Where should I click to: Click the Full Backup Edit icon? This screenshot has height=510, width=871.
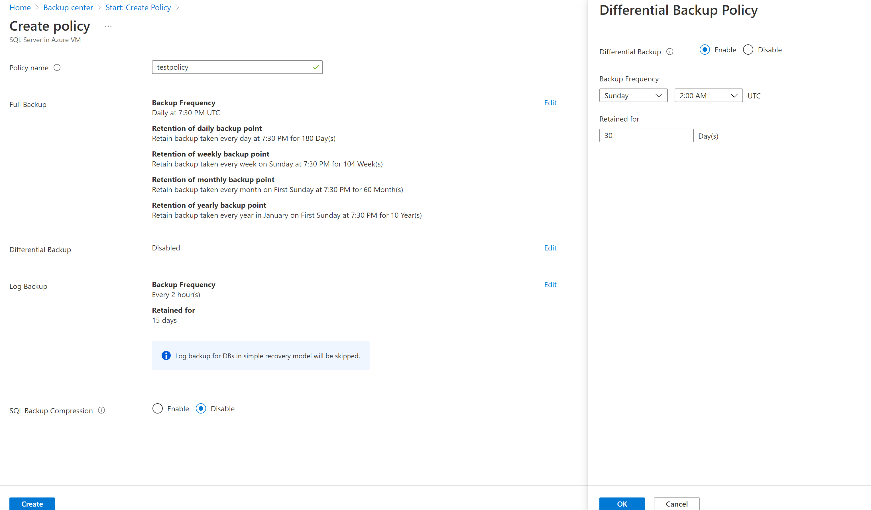(550, 102)
